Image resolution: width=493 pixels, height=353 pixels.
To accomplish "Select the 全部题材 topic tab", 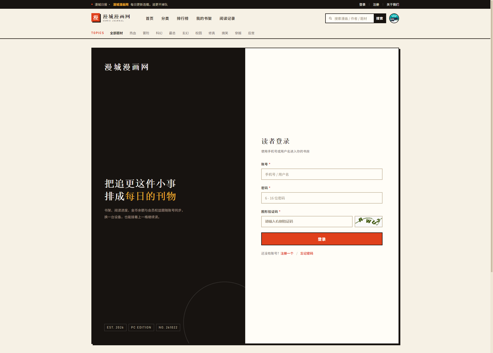I will (x=116, y=33).
